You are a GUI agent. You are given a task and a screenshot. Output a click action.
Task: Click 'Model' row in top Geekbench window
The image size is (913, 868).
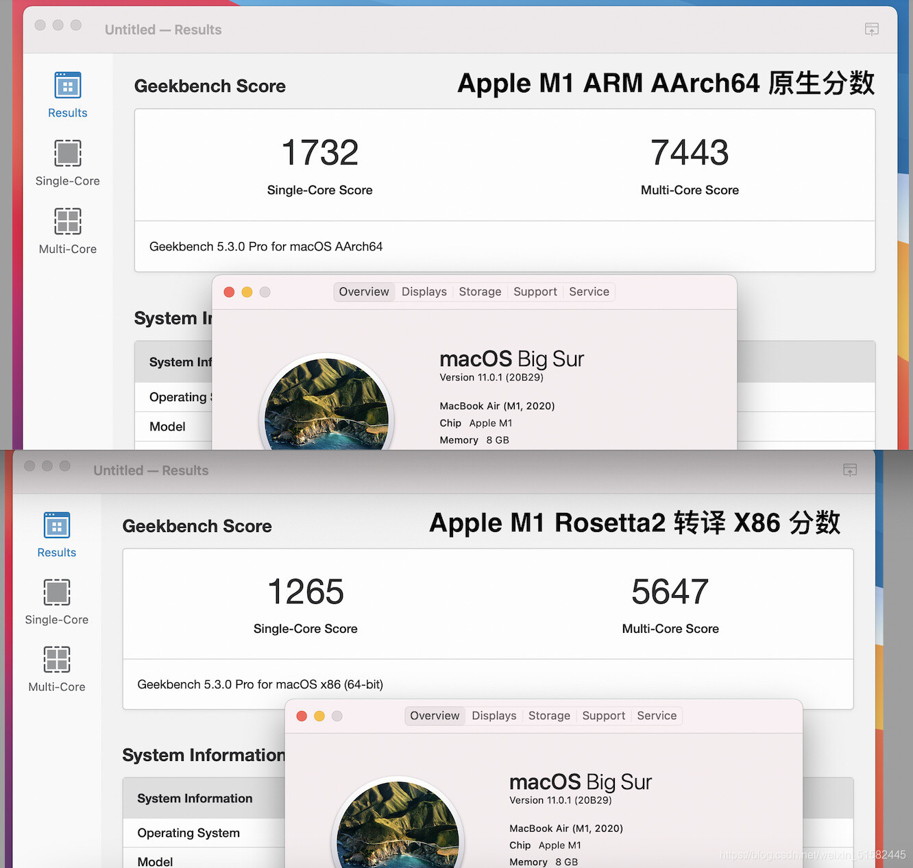[x=173, y=426]
